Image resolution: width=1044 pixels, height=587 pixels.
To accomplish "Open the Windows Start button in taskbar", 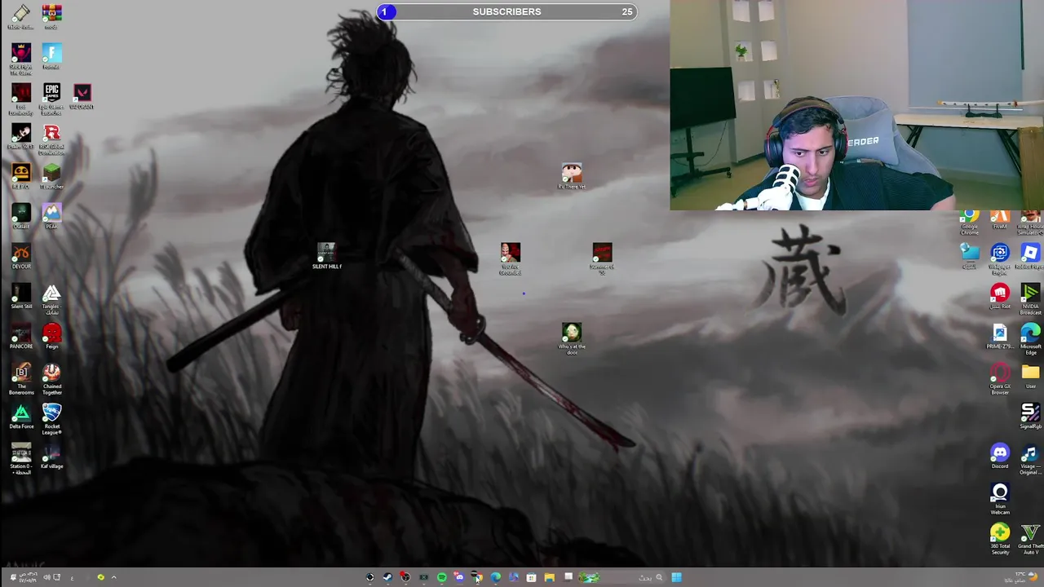I will tap(676, 577).
